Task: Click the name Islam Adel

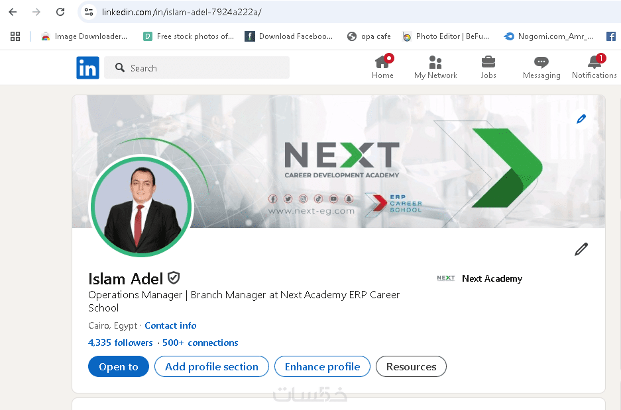Action: [x=125, y=279]
